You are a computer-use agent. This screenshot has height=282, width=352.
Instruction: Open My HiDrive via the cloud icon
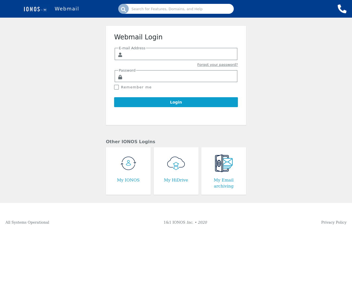pos(176,163)
